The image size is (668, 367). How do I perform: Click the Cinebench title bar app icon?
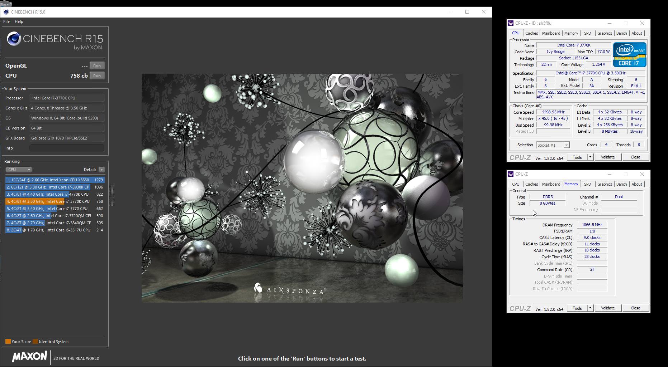[x=6, y=12]
